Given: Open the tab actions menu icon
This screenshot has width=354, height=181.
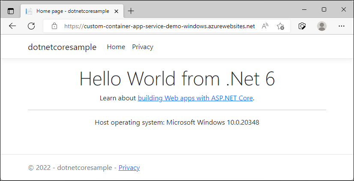Looking at the screenshot, I should [x=11, y=11].
